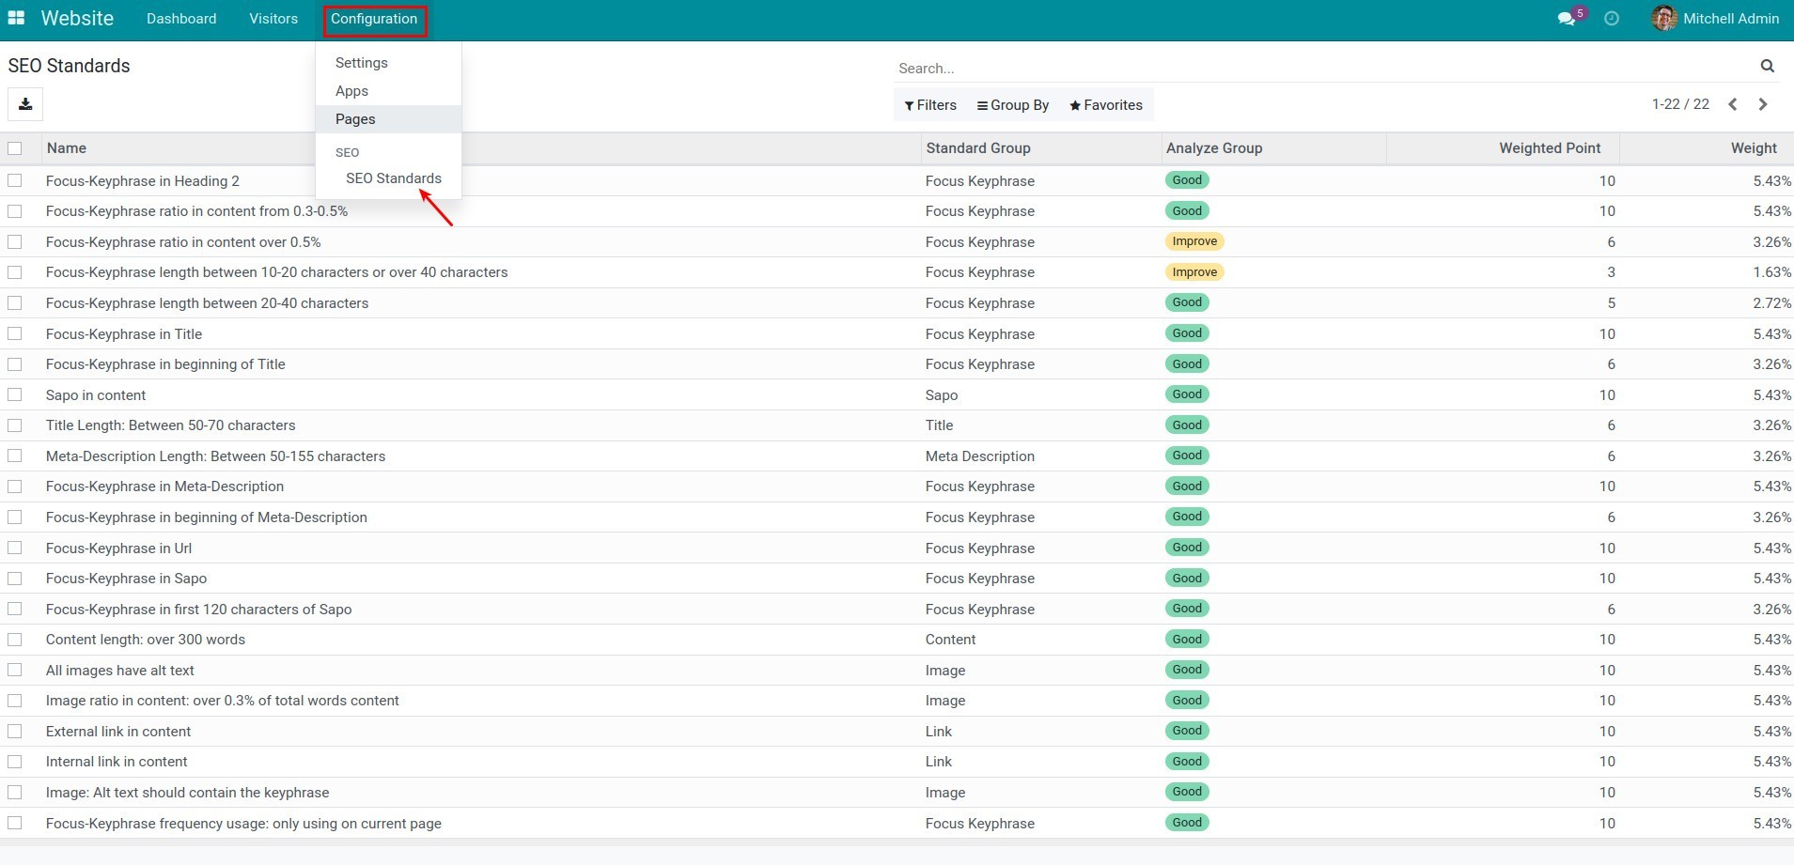Switch to the Dashboard menu
This screenshot has width=1794, height=865.
(180, 18)
